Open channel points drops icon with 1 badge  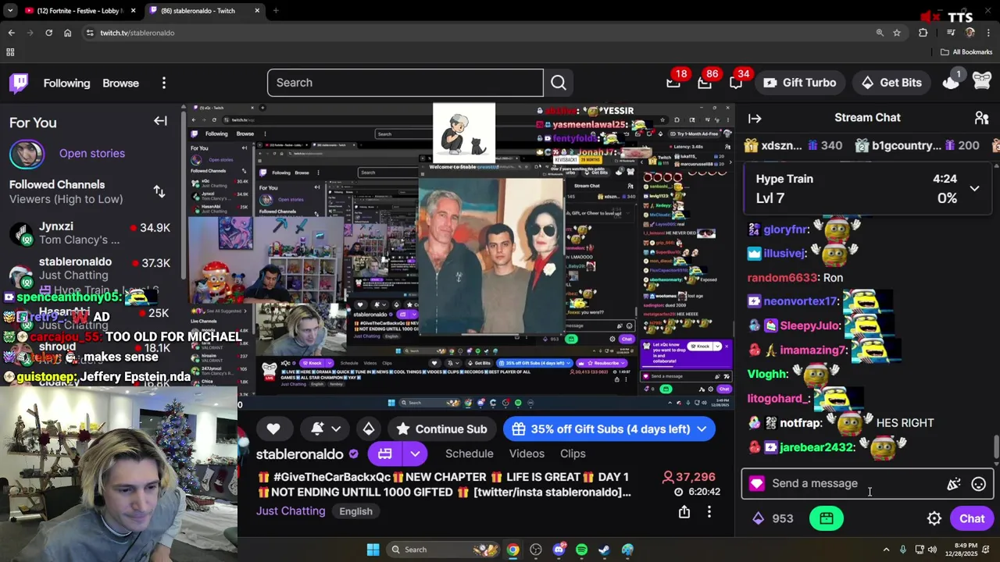pyautogui.click(x=951, y=83)
